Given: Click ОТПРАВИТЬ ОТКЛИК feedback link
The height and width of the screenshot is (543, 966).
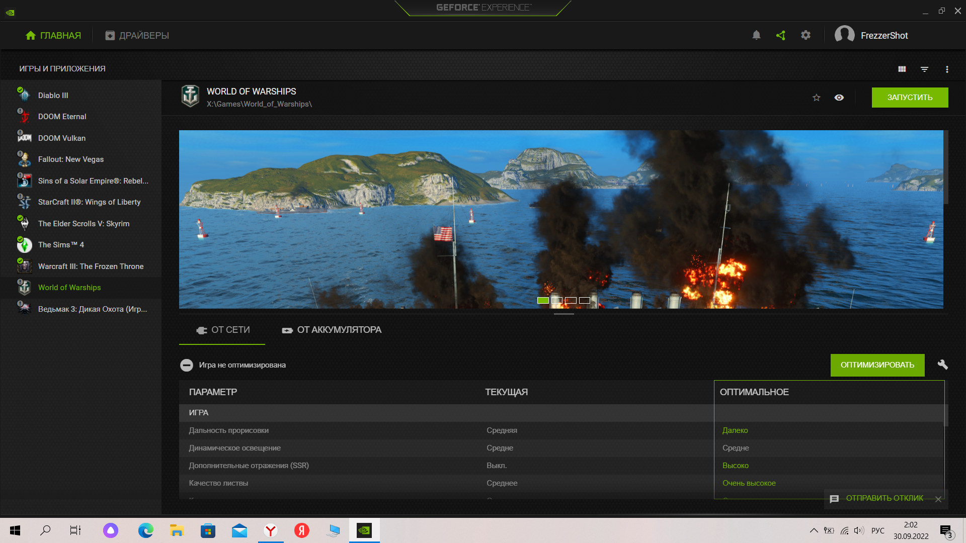Looking at the screenshot, I should tap(884, 498).
